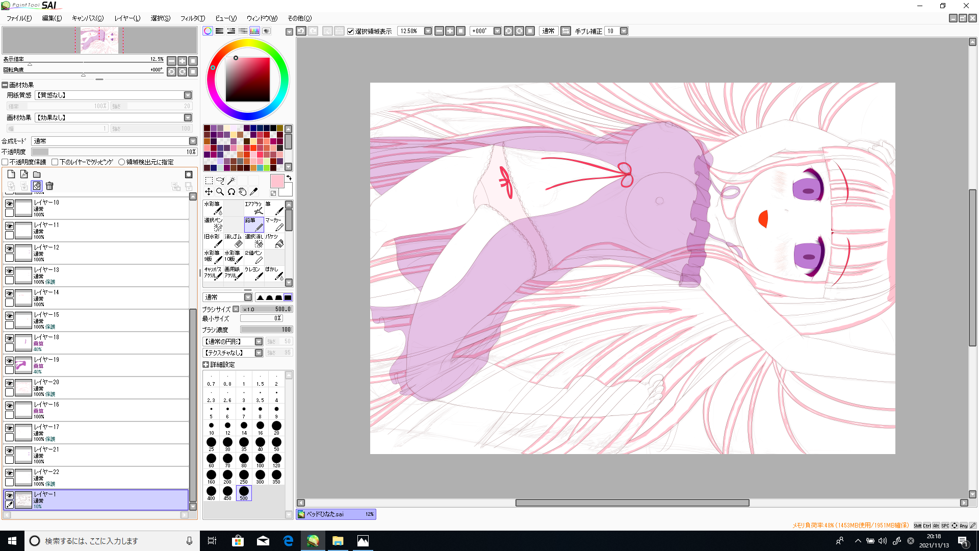The width and height of the screenshot is (979, 551).
Task: Select brush size 500 preset
Action: pyautogui.click(x=244, y=493)
